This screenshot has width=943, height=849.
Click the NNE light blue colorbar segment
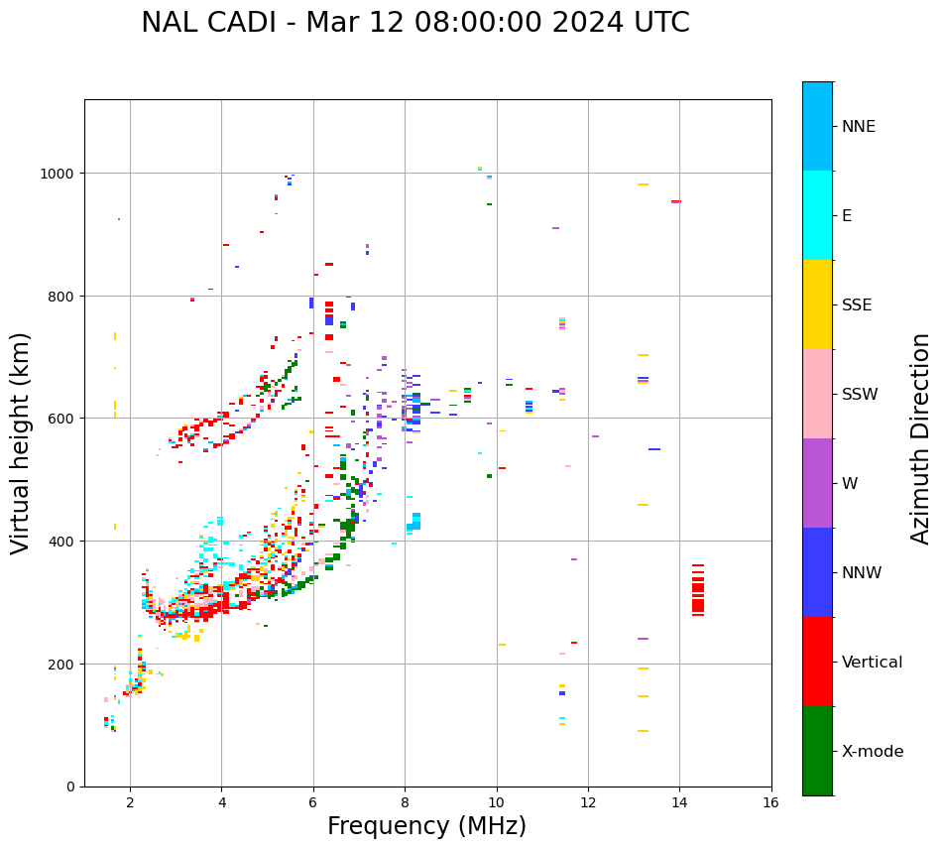pyautogui.click(x=817, y=126)
